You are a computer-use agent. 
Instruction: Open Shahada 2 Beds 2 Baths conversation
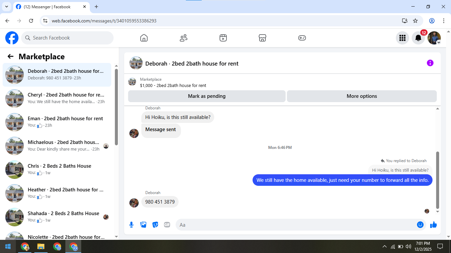click(57, 217)
